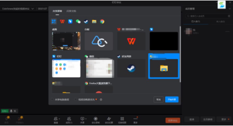
Task: Enable the 视频流畅度优先 checkbox
Action: [76, 99]
